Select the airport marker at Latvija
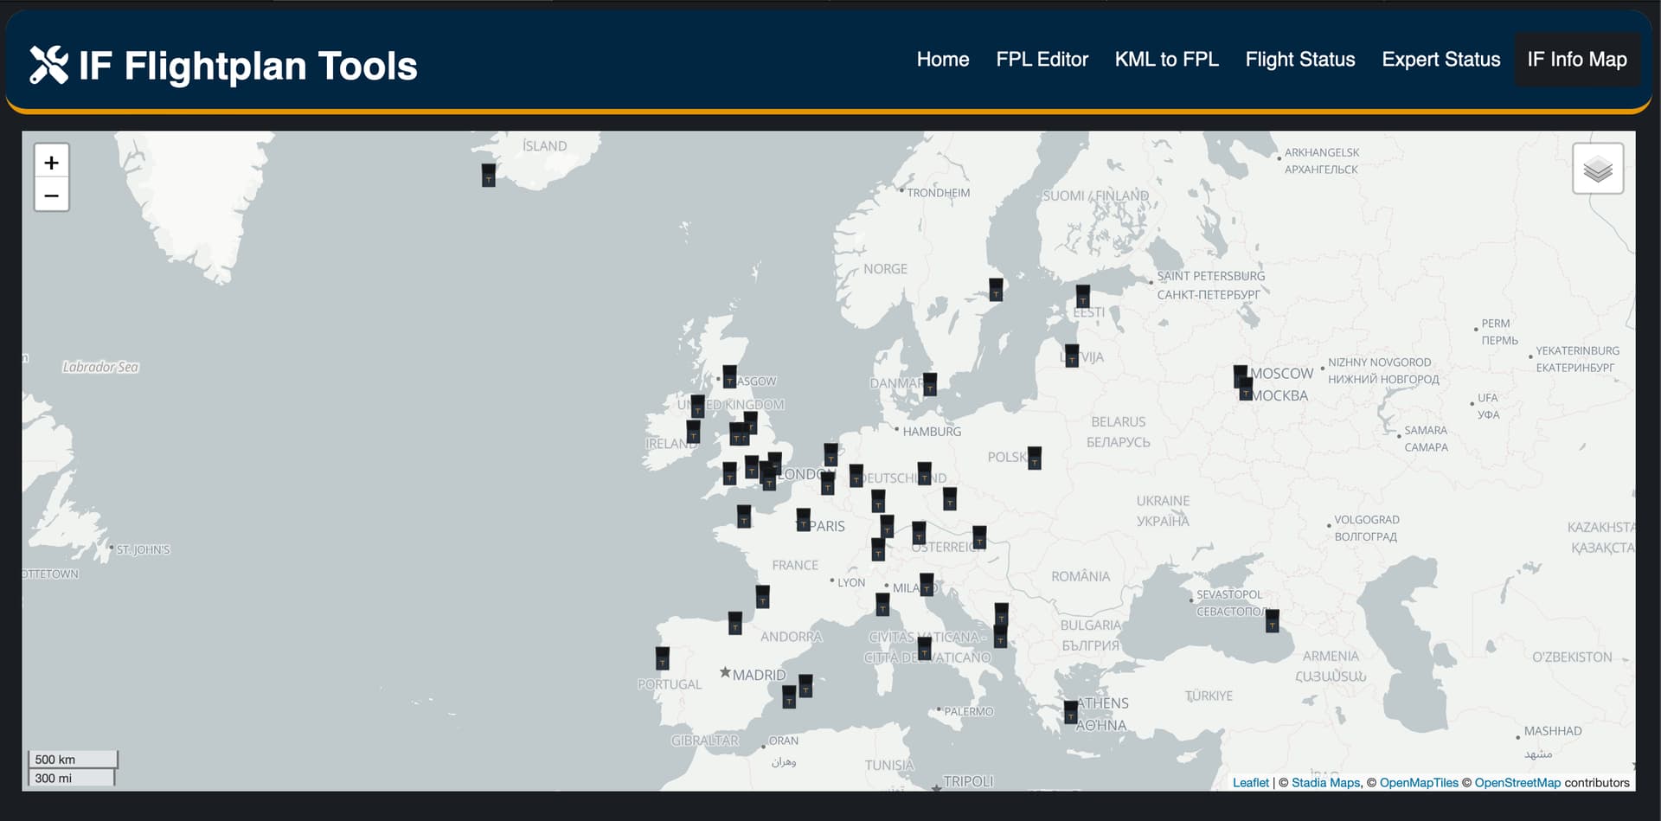The height and width of the screenshot is (821, 1661). pos(1072,356)
